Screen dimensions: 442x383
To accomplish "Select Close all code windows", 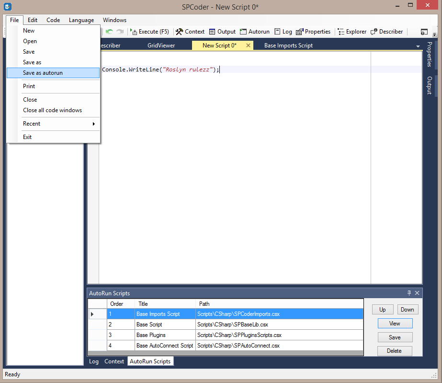I will tap(53, 110).
